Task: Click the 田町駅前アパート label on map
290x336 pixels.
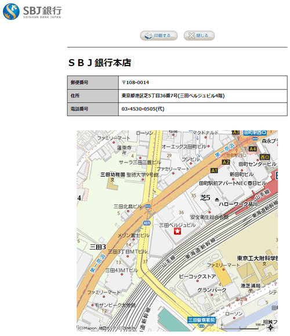Action: [217, 183]
